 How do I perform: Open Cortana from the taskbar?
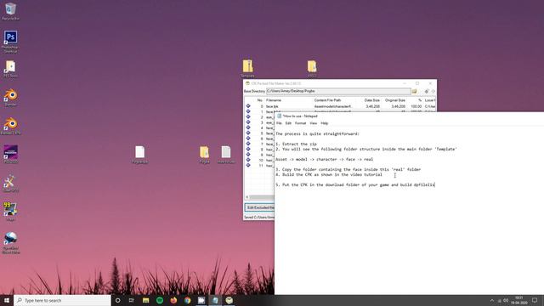point(117,300)
